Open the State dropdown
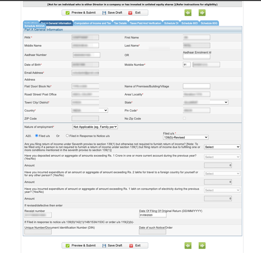Viewport: 261px width, 253px height. tap(206, 102)
